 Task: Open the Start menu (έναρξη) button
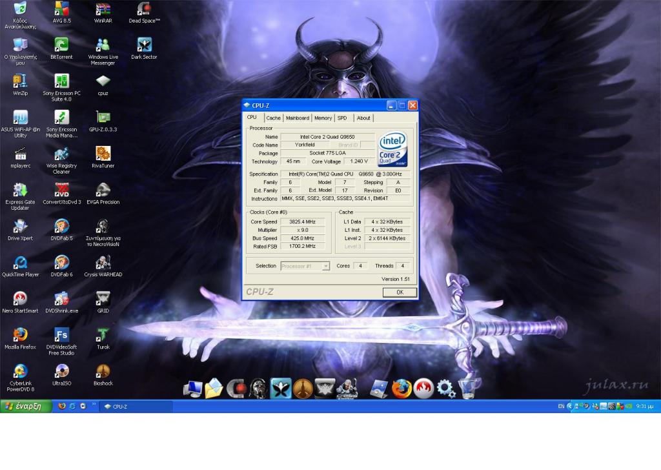(26, 406)
